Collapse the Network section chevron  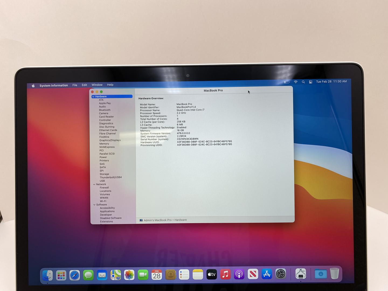pyautogui.click(x=94, y=184)
